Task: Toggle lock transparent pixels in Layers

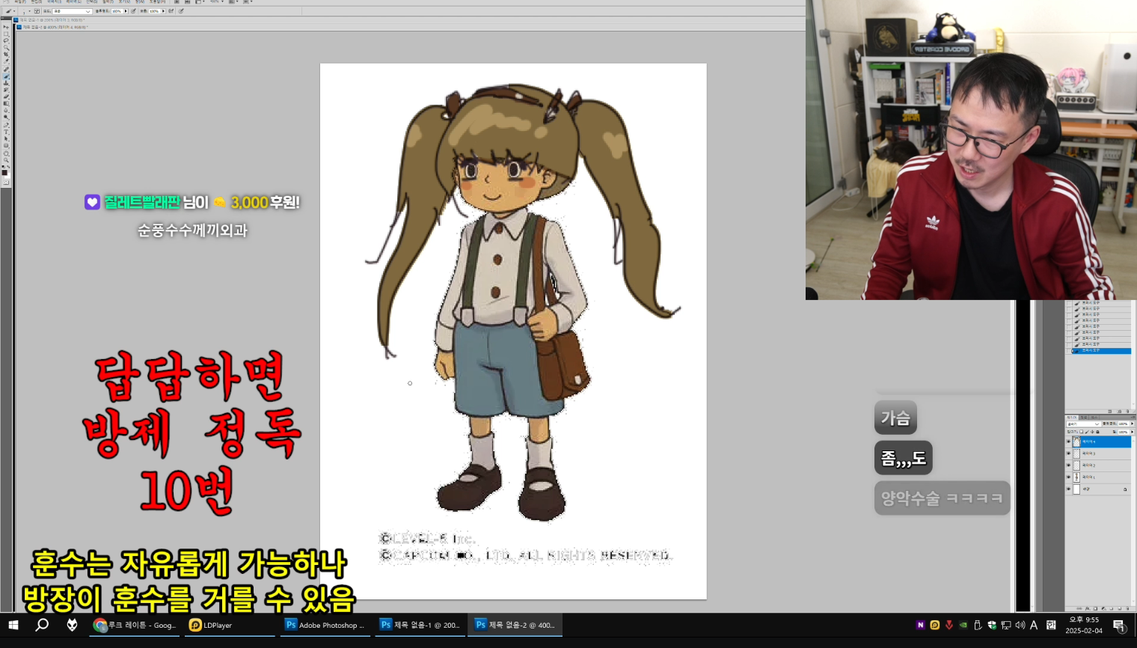Action: [x=1082, y=432]
